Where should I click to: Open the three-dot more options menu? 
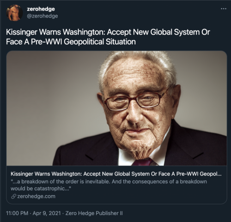[224, 9]
